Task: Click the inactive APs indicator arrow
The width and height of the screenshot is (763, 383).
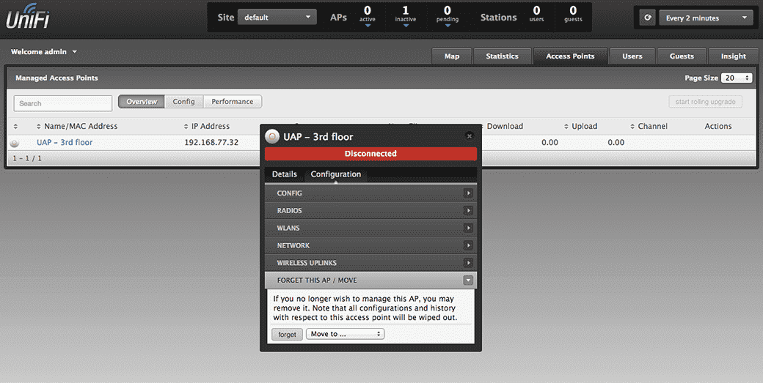Action: tap(406, 26)
